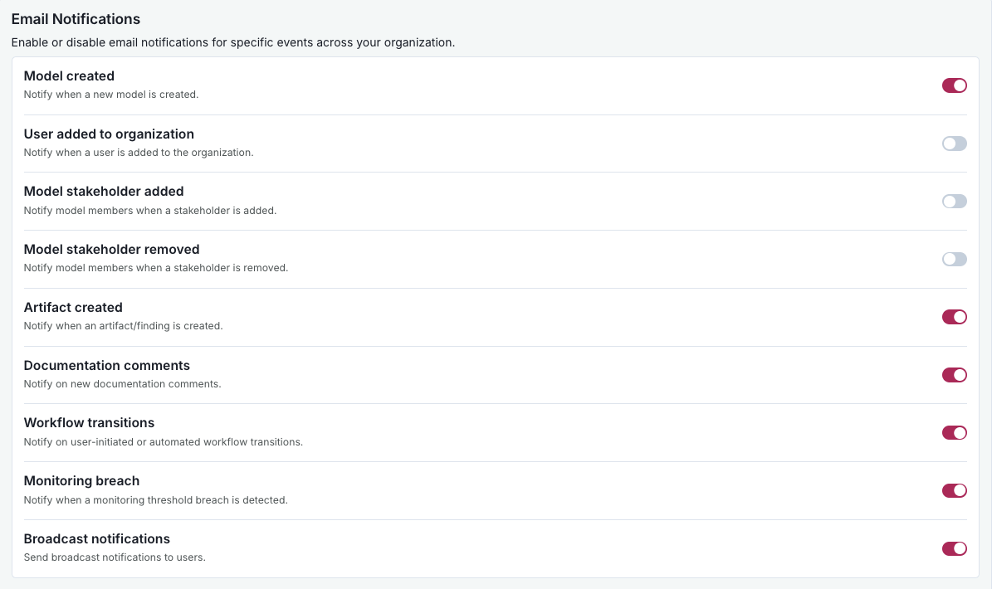This screenshot has width=992, height=589.
Task: Disable the Workflow transitions toggle
Action: pos(954,432)
